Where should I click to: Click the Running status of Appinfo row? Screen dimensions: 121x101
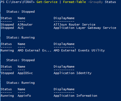(x=7, y=96)
